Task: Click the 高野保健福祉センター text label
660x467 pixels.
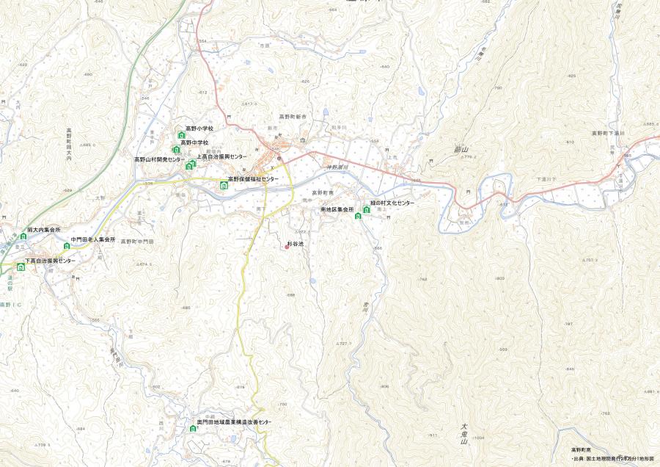Action: [253, 179]
